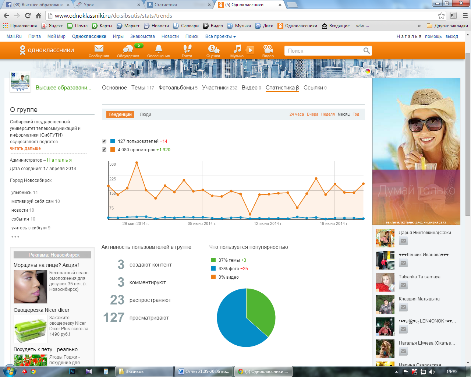Image resolution: width=471 pixels, height=377 pixels.
Task: Open the Карты bookmark
Action: (x=102, y=26)
